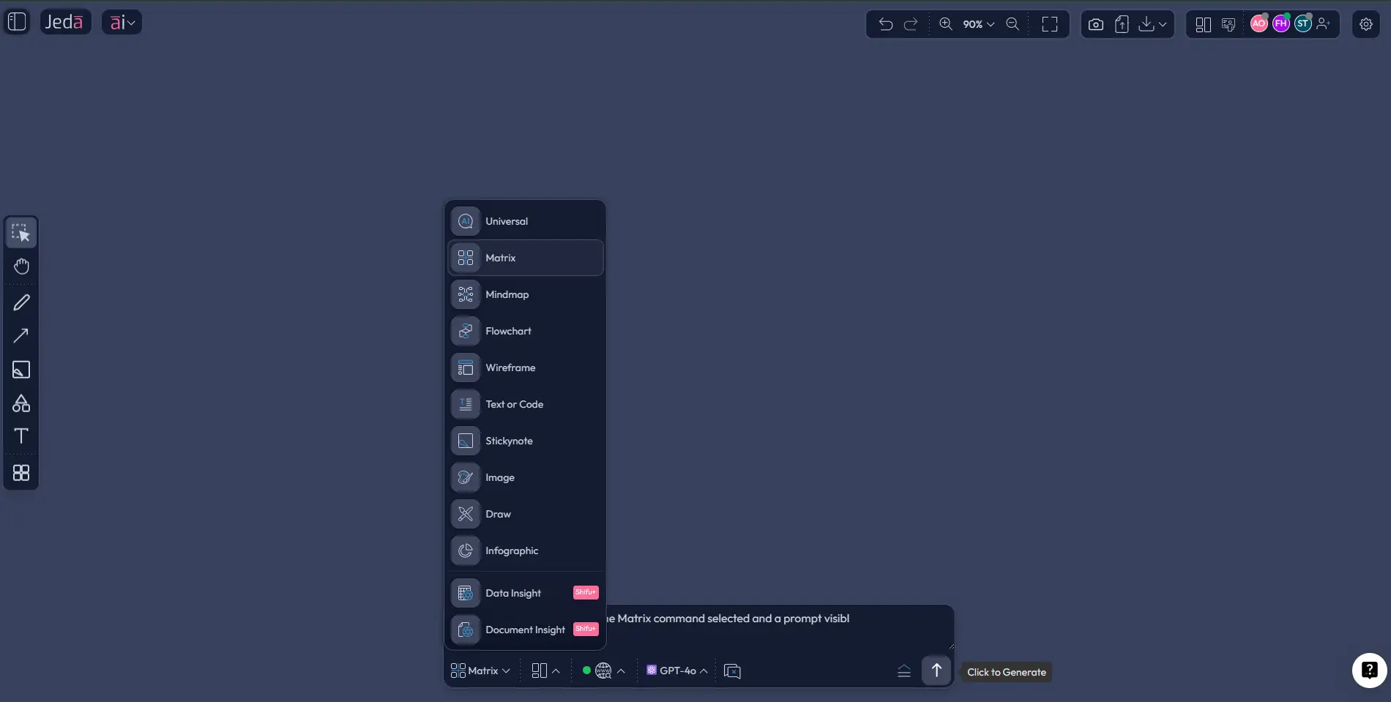Screen dimensions: 1391x702
Task: Open the 90% zoom level dropdown
Action: point(976,24)
